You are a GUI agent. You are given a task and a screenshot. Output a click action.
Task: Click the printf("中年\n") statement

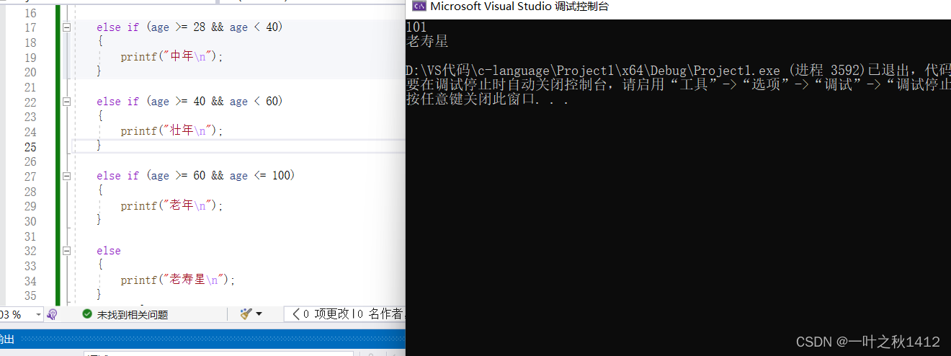coord(171,57)
